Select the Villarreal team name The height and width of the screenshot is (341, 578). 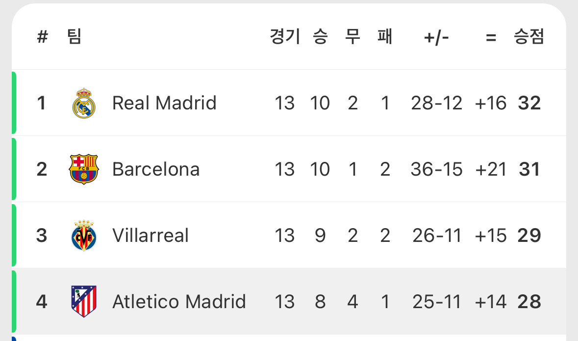(x=151, y=236)
